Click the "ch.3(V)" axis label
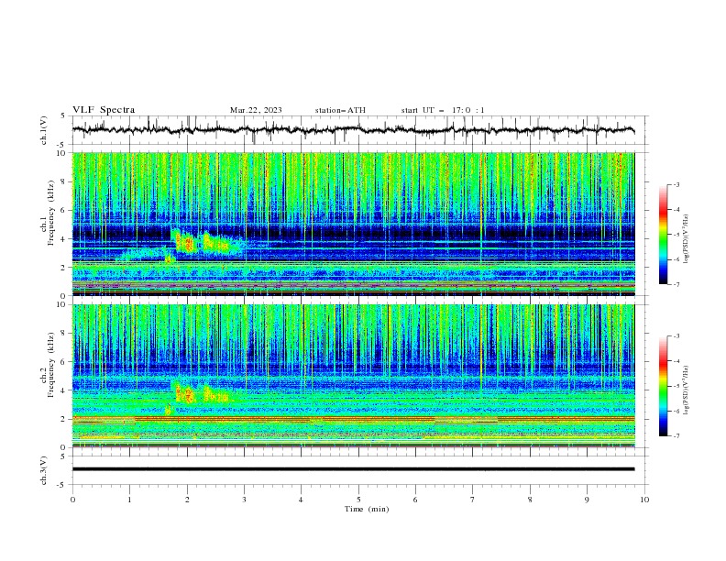726x561 pixels. (44, 470)
